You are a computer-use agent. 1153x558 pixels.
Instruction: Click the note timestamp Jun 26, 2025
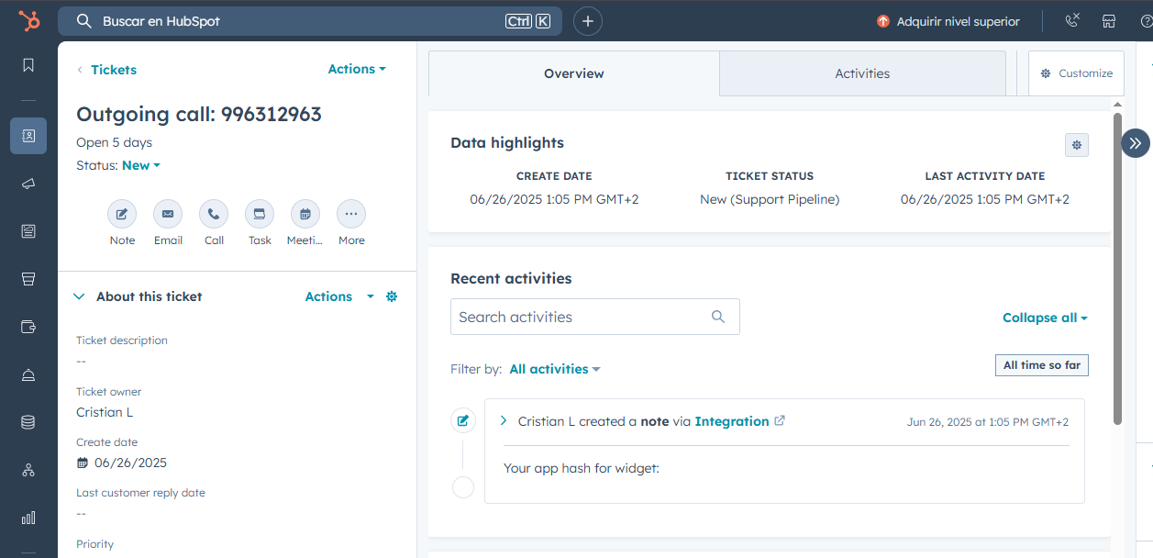click(x=988, y=422)
